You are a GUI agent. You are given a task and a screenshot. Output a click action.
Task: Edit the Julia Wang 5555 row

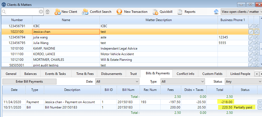tap(251, 43)
